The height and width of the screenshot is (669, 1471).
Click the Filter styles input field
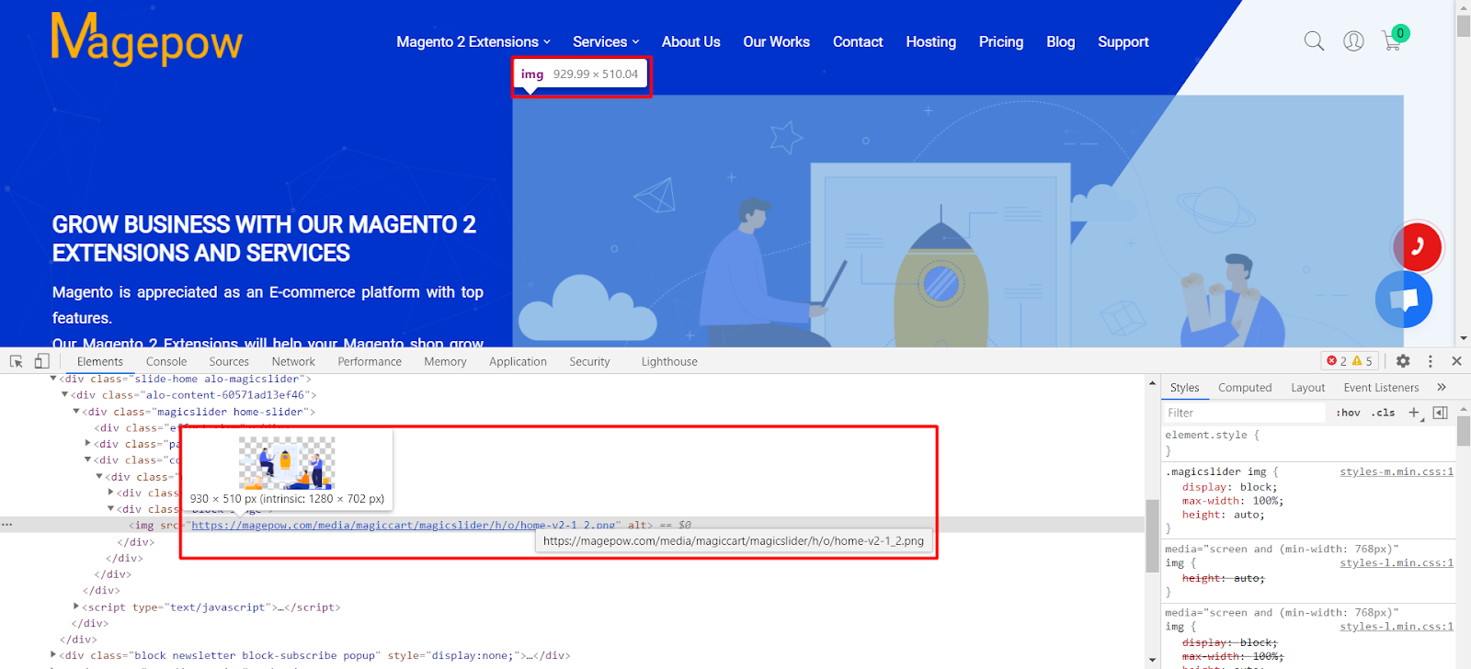pyautogui.click(x=1245, y=413)
